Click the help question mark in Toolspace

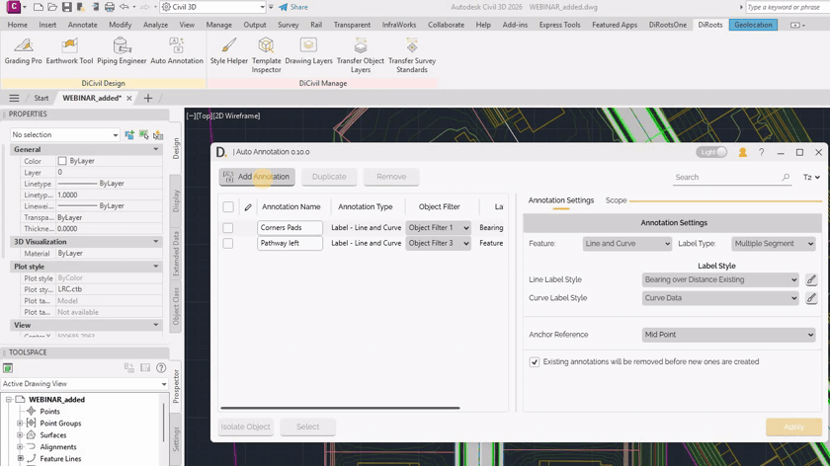(161, 368)
